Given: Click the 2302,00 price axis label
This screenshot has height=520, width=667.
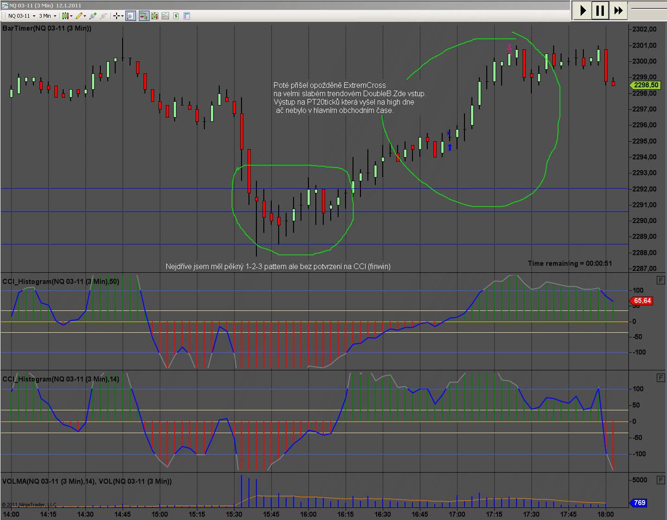Looking at the screenshot, I should pyautogui.click(x=645, y=29).
